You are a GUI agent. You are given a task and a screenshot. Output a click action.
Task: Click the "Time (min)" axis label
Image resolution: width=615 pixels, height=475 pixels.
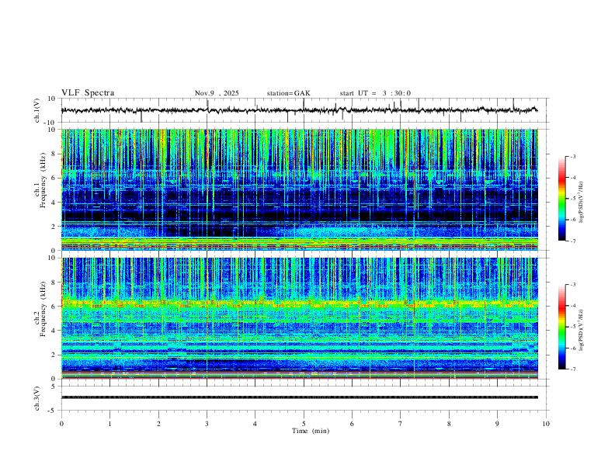click(x=311, y=431)
